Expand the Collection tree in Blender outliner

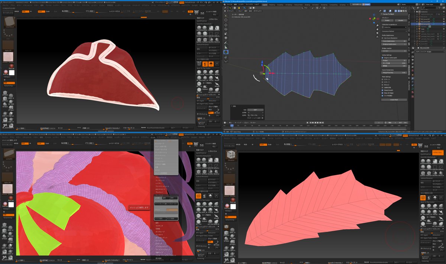click(414, 12)
